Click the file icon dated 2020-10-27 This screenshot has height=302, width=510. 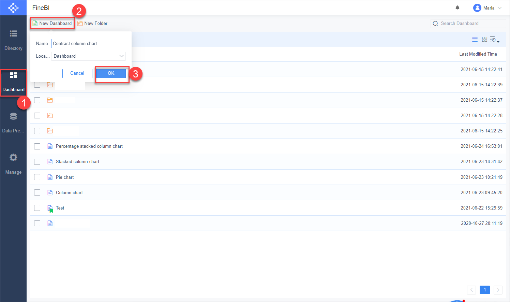click(50, 223)
